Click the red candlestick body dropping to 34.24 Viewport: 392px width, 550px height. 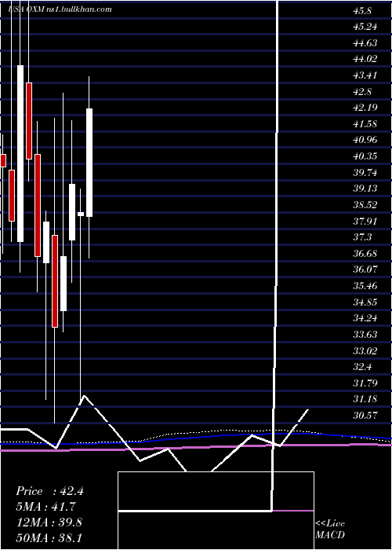55,281
